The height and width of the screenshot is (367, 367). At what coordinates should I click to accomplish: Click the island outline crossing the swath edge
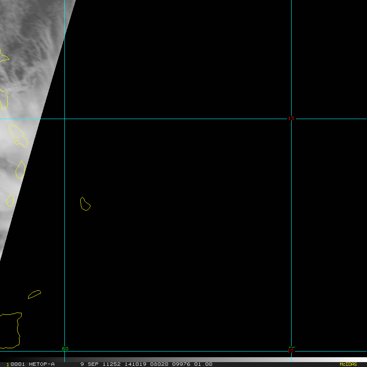point(20,170)
